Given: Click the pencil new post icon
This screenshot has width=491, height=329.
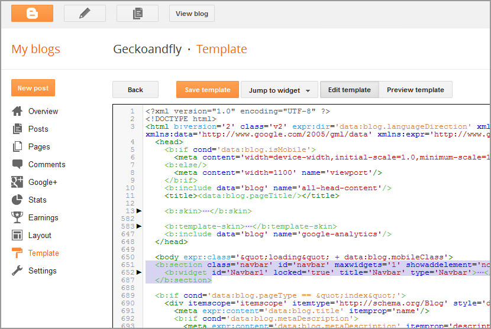Looking at the screenshot, I should point(85,14).
